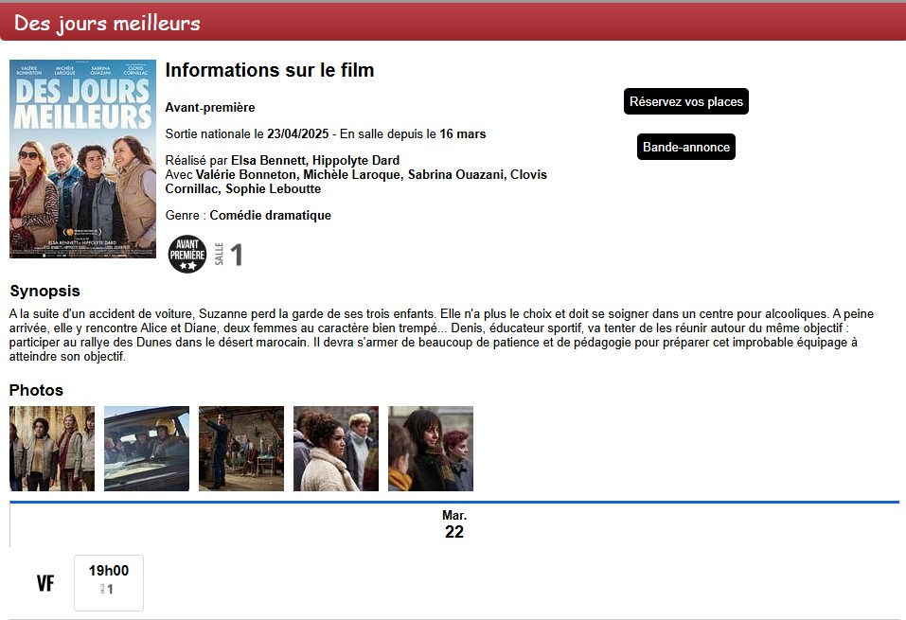View photo of helmeted driver in car
906x620 pixels.
(x=147, y=449)
